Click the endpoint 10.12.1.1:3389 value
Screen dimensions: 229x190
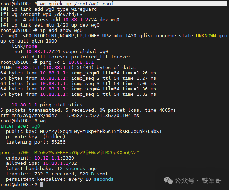(x=54, y=158)
